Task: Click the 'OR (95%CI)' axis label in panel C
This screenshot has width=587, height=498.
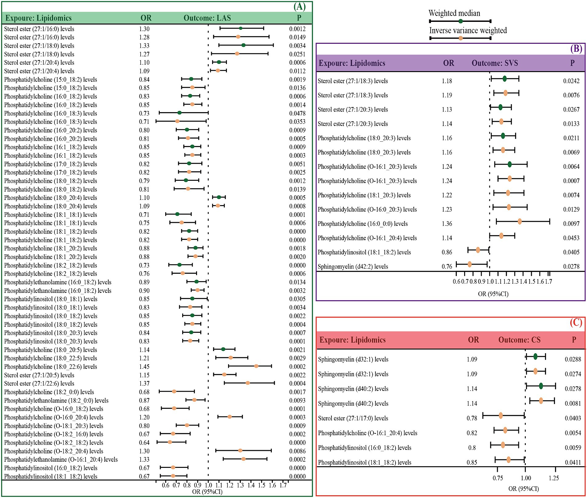Action: click(524, 488)
